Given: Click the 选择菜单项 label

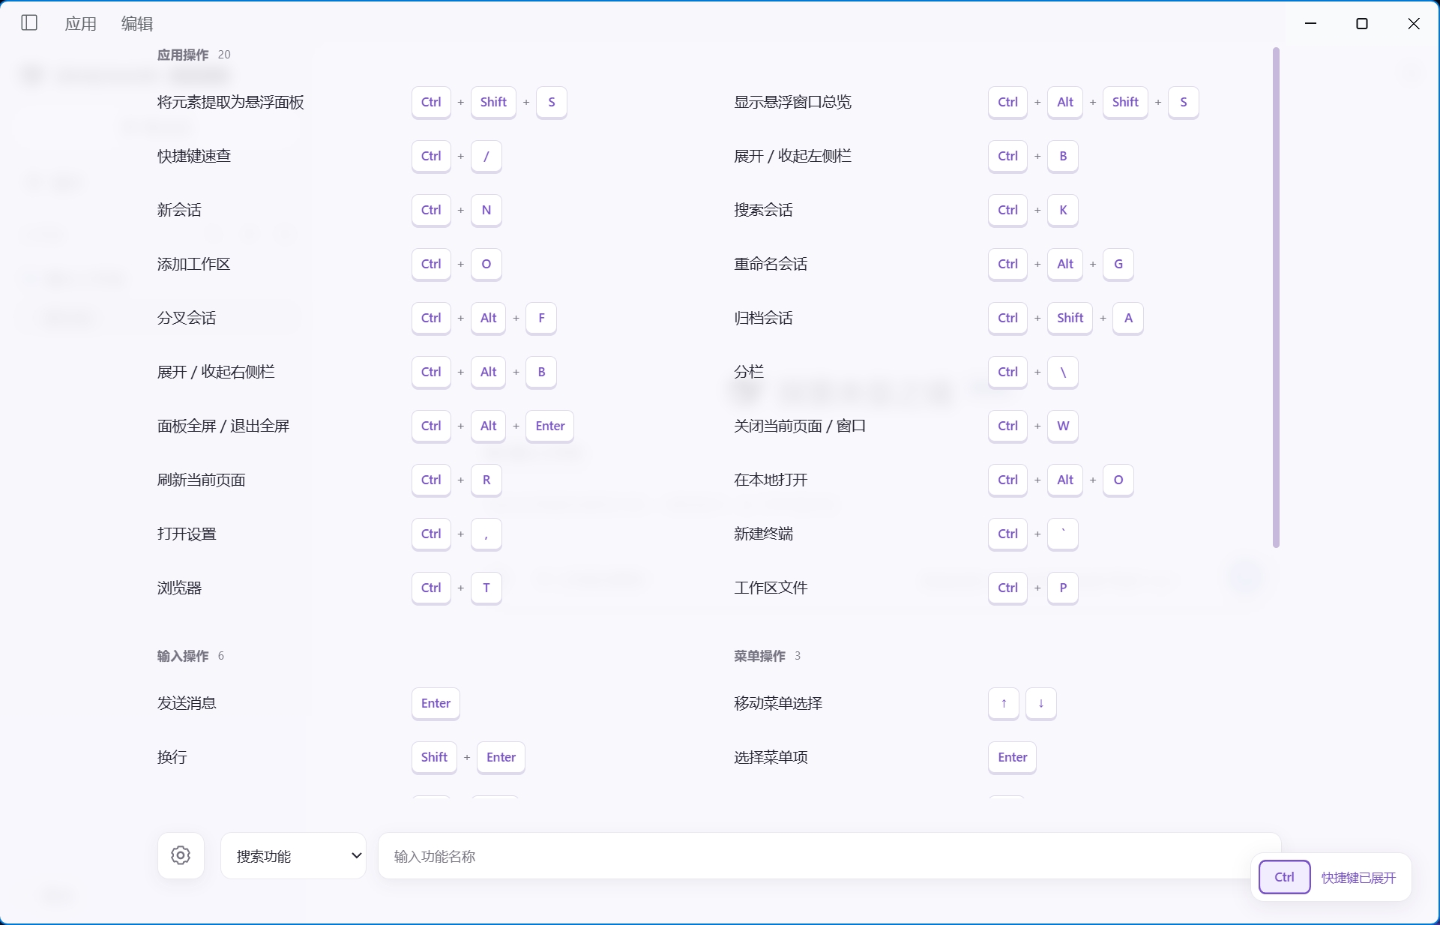Looking at the screenshot, I should click(x=771, y=757).
